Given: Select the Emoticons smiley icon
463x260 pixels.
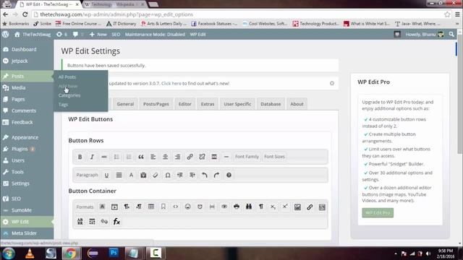Looking at the screenshot, I should 187,207.
